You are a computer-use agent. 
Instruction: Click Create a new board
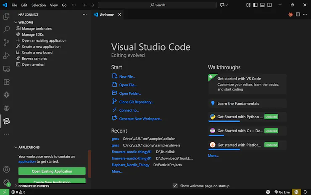click(37, 53)
